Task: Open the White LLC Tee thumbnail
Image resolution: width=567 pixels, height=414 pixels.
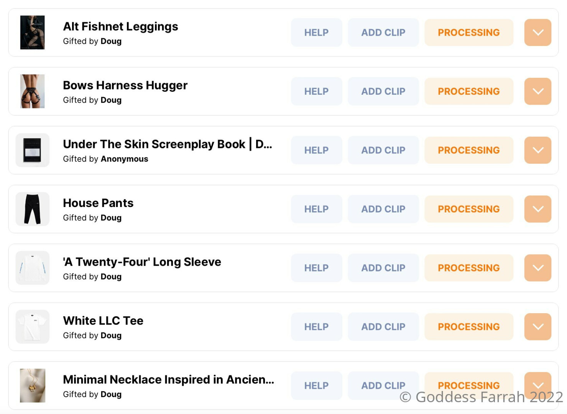Action: [32, 327]
